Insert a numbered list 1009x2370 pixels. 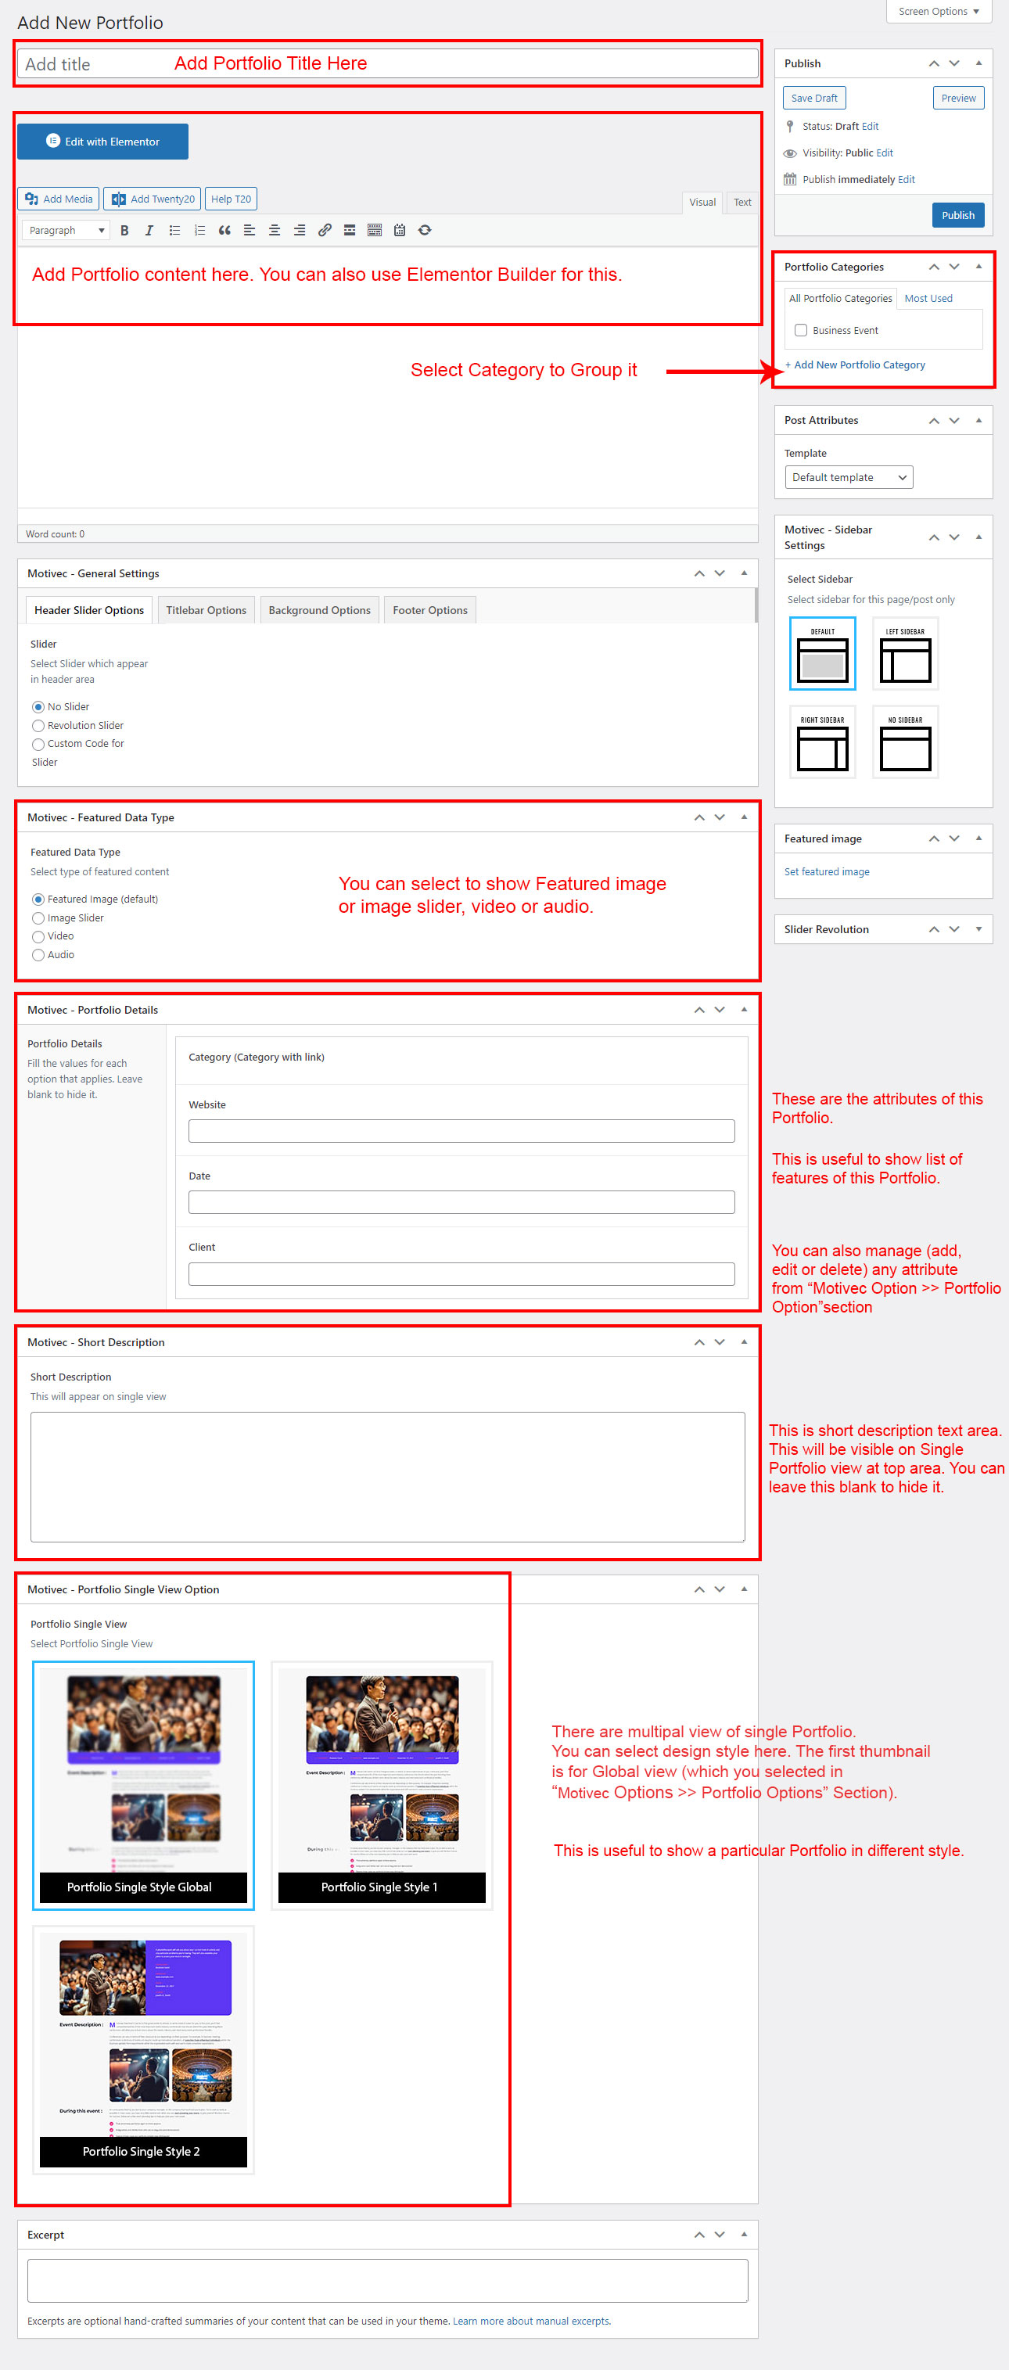(x=199, y=230)
